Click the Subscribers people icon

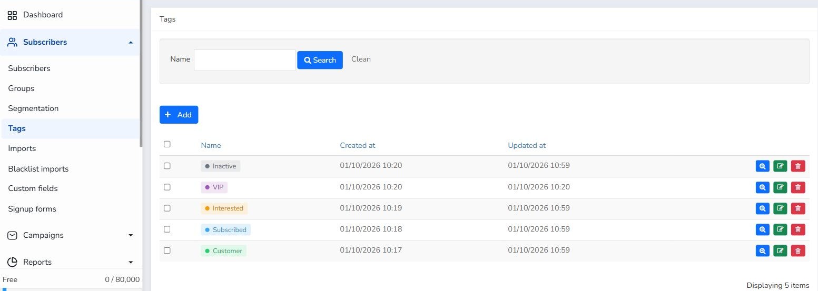tap(12, 42)
